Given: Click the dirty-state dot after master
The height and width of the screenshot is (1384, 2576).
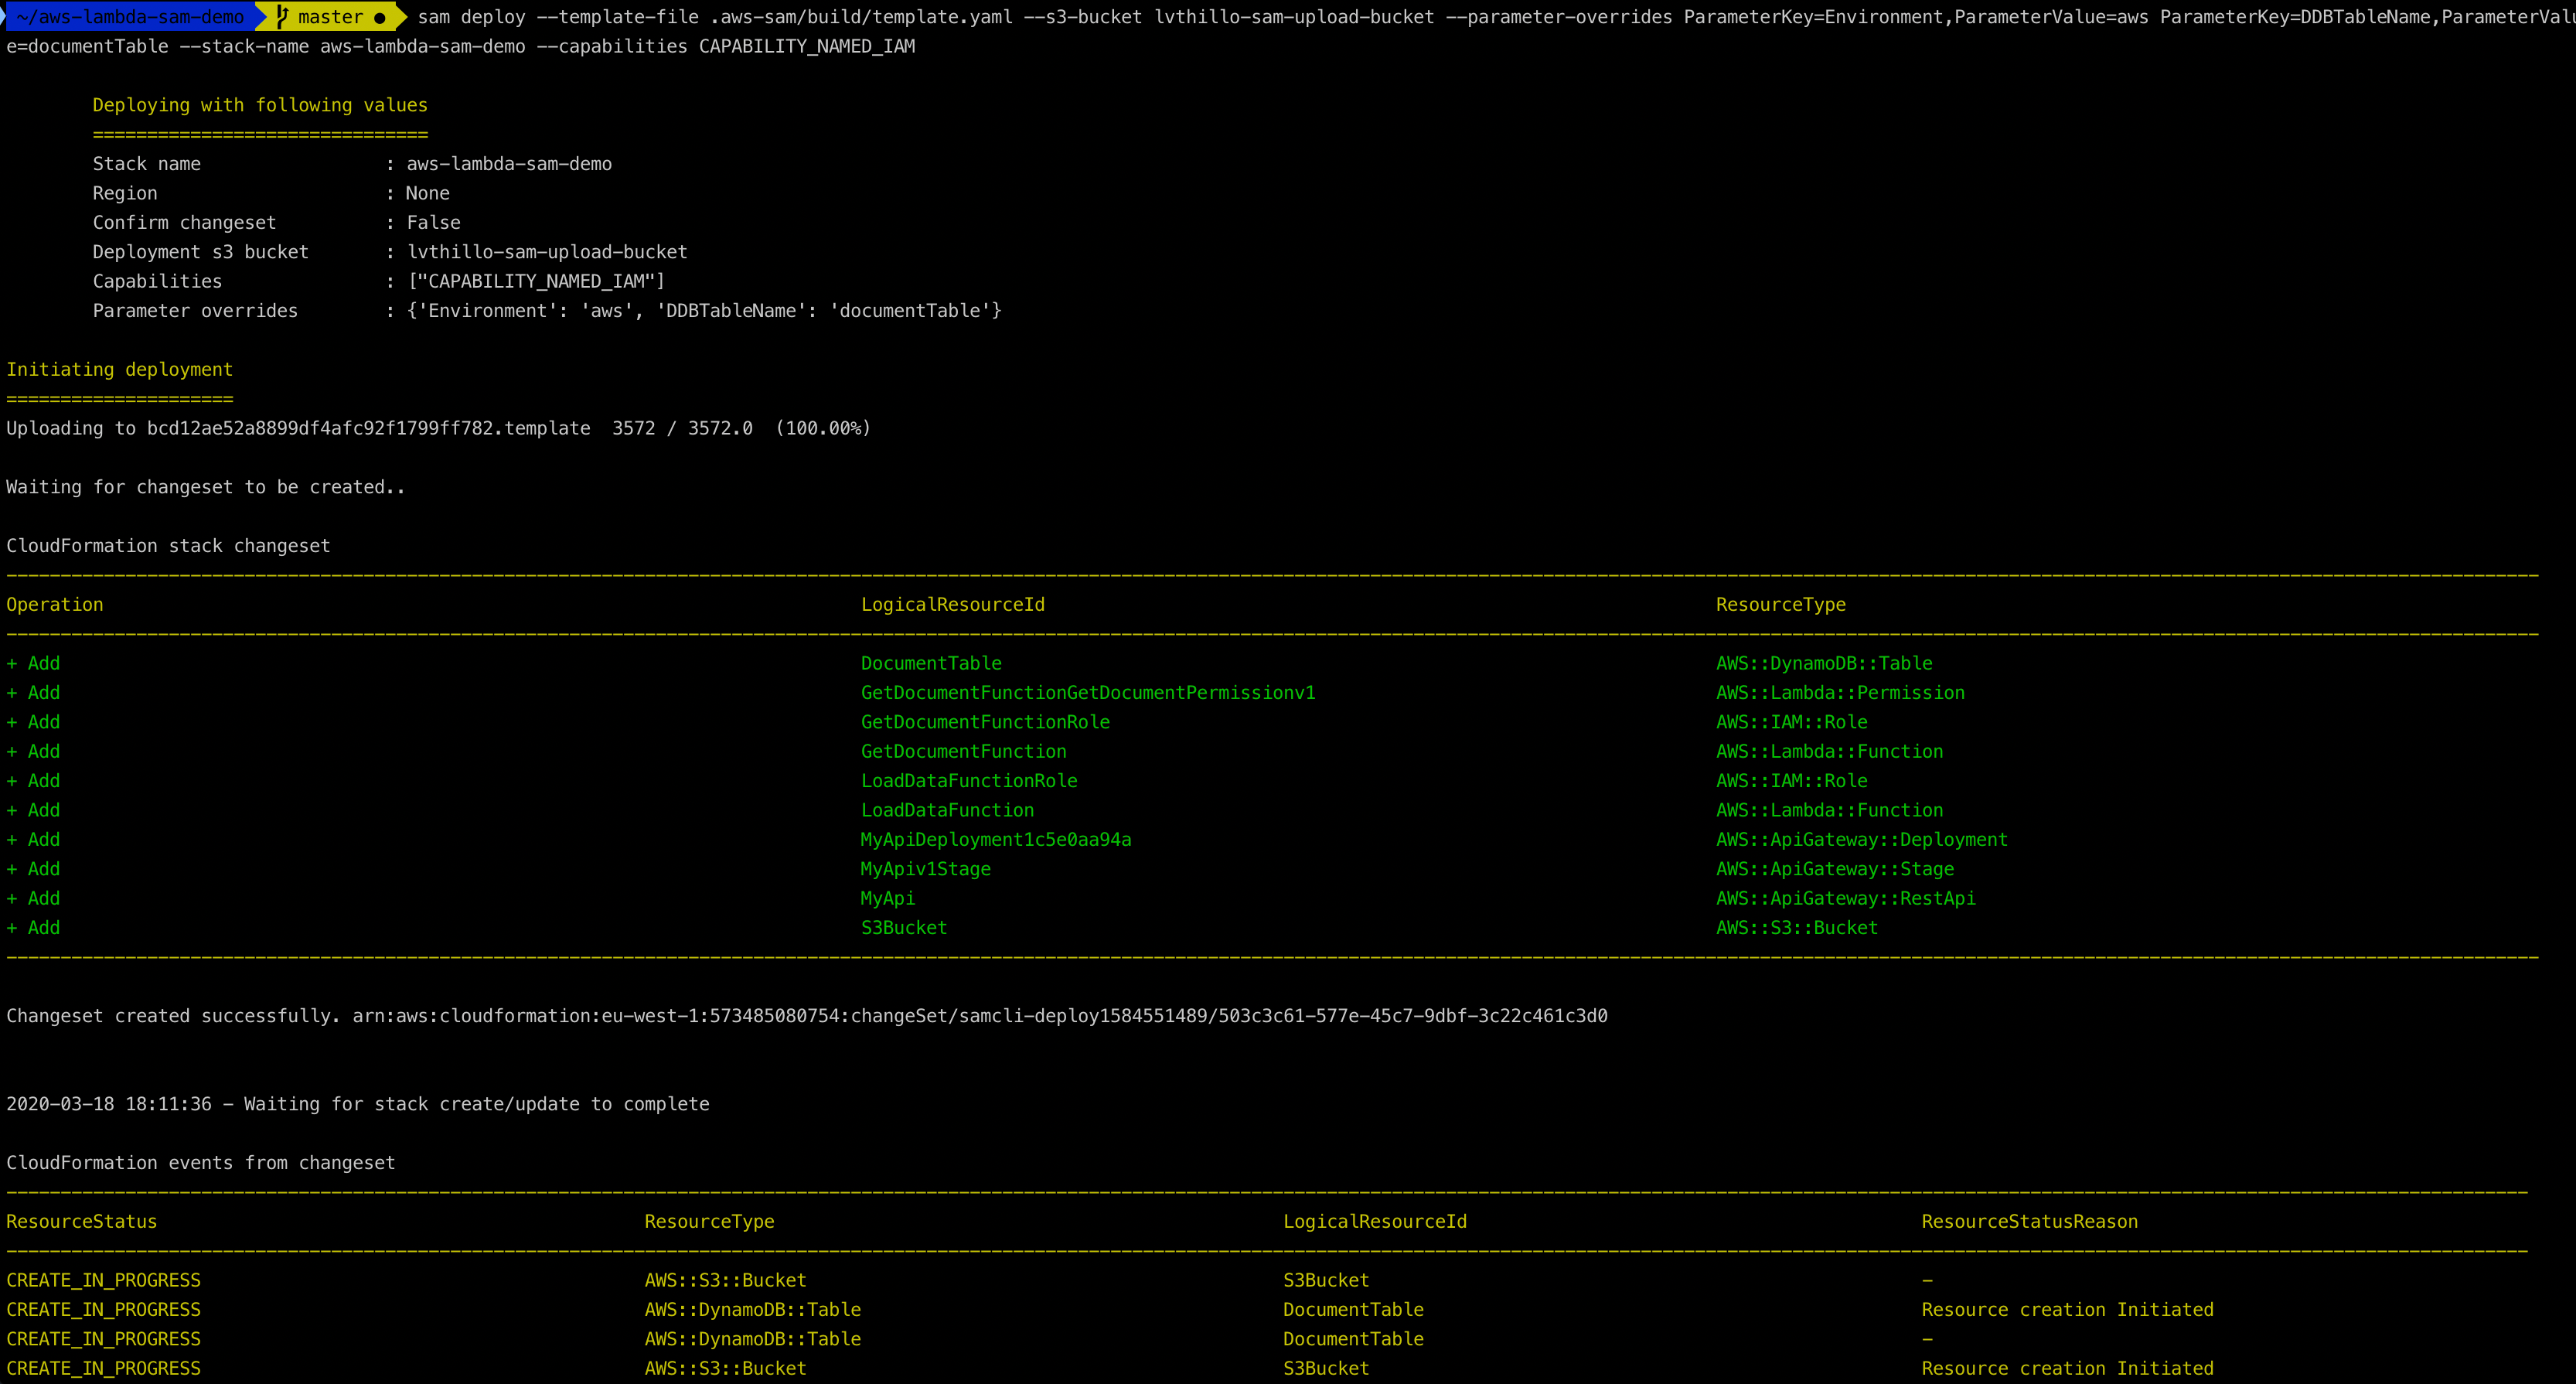Looking at the screenshot, I should pos(380,18).
